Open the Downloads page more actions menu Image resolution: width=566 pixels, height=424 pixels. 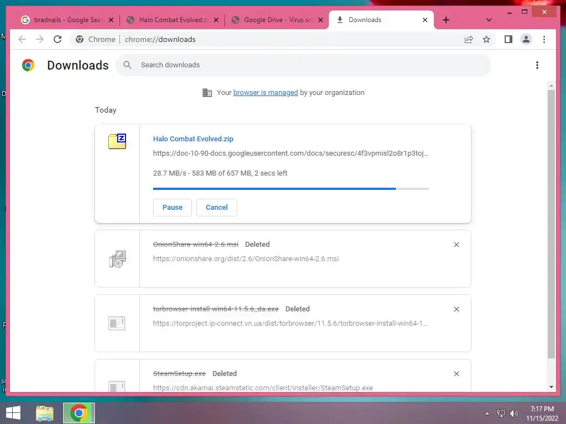537,65
